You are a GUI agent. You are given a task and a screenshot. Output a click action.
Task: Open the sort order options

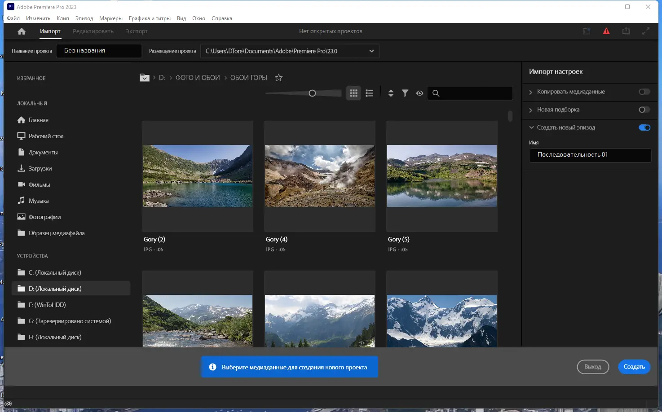pyautogui.click(x=391, y=93)
